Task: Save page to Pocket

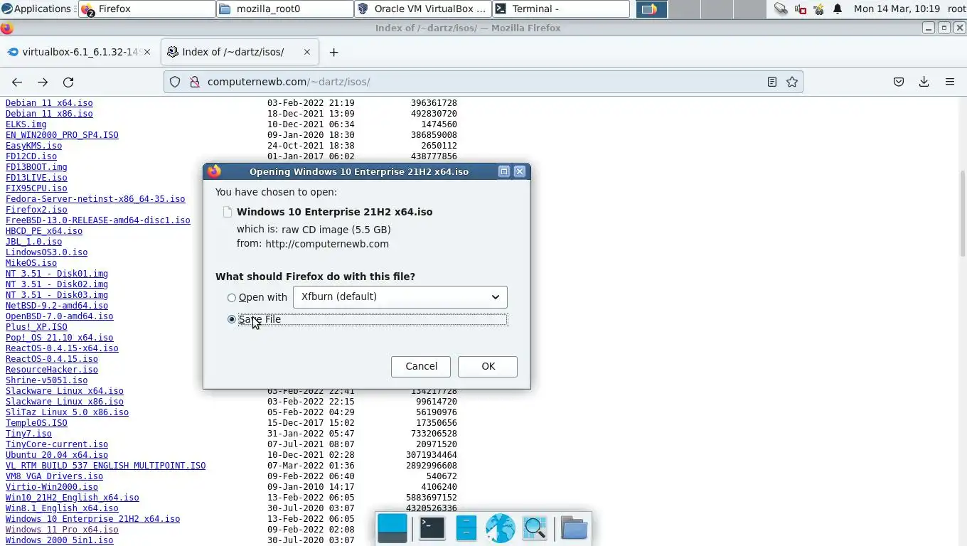Action: (899, 82)
